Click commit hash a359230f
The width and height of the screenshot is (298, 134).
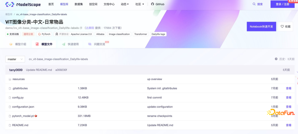coord(61,70)
